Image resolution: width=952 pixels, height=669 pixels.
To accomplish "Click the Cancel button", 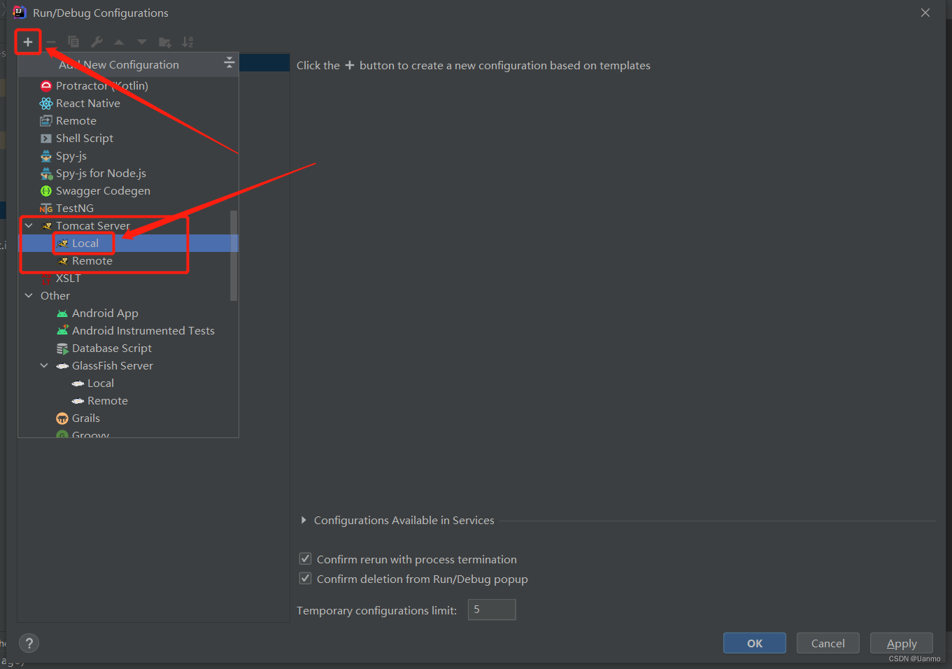I will pyautogui.click(x=828, y=643).
